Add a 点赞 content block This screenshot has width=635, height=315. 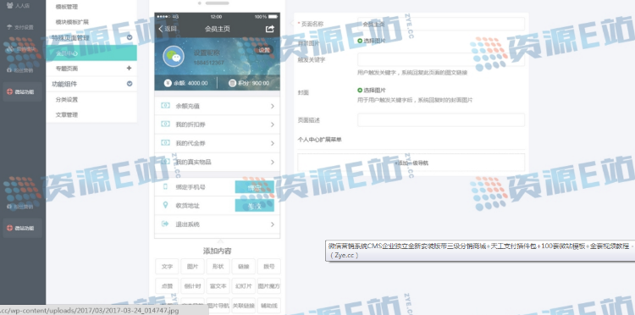[168, 286]
